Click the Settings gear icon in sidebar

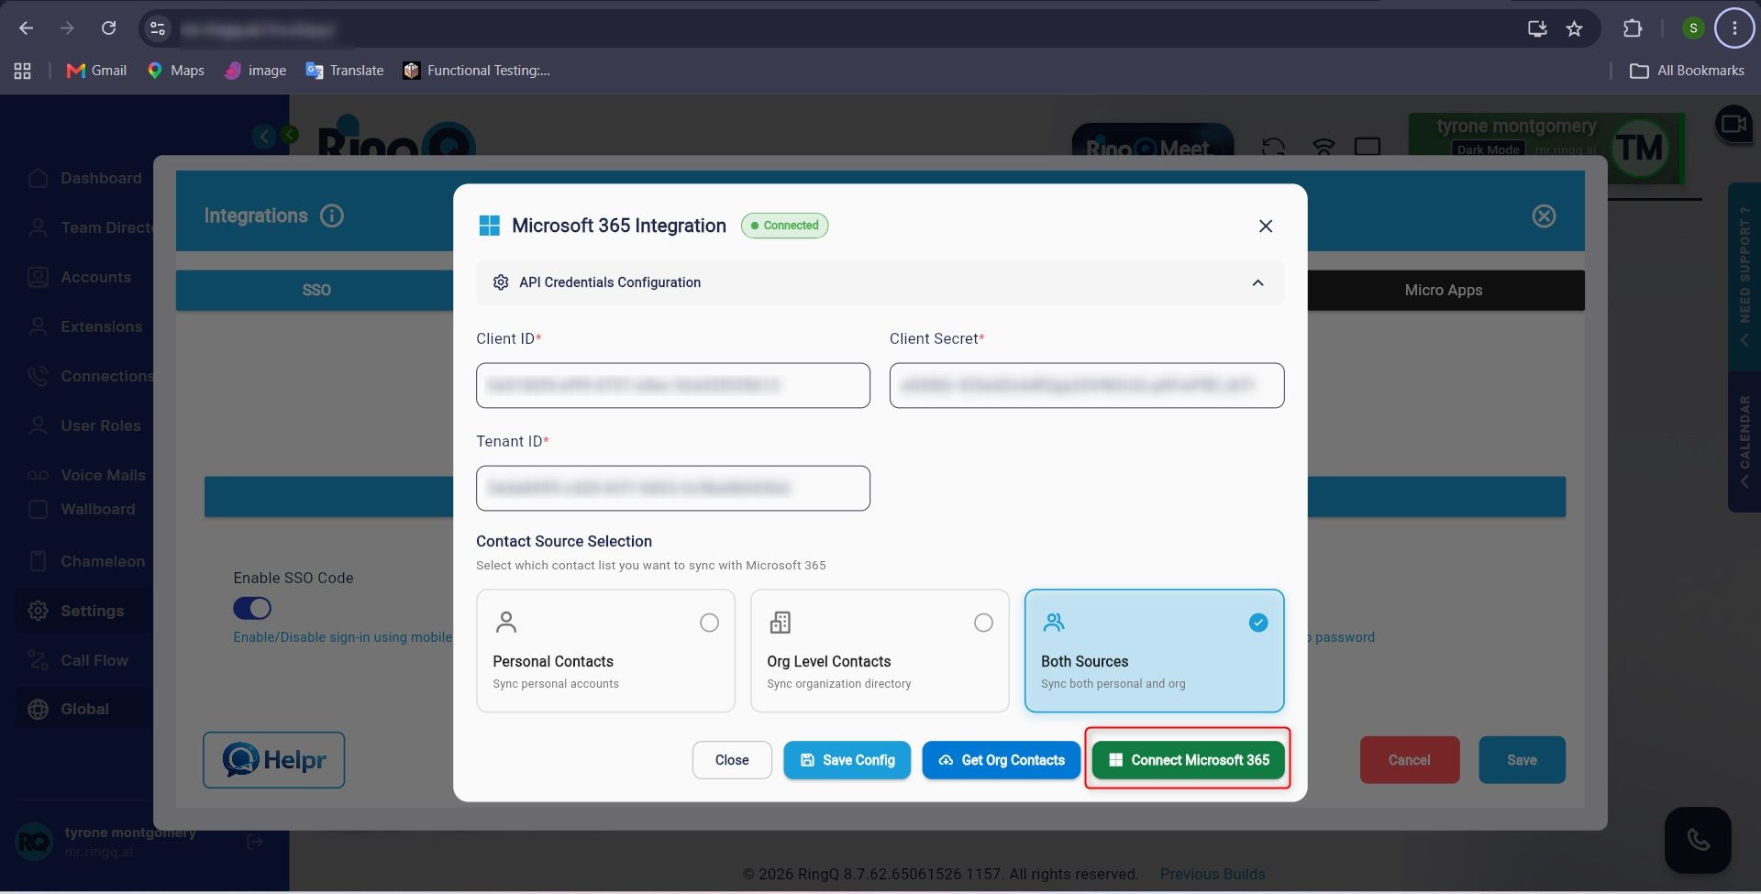pos(38,611)
